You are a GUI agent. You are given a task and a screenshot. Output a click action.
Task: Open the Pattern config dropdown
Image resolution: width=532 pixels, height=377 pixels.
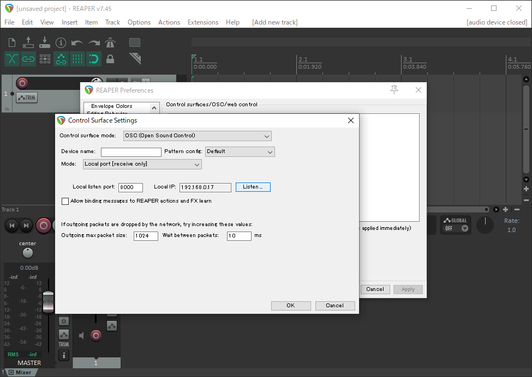[240, 152]
